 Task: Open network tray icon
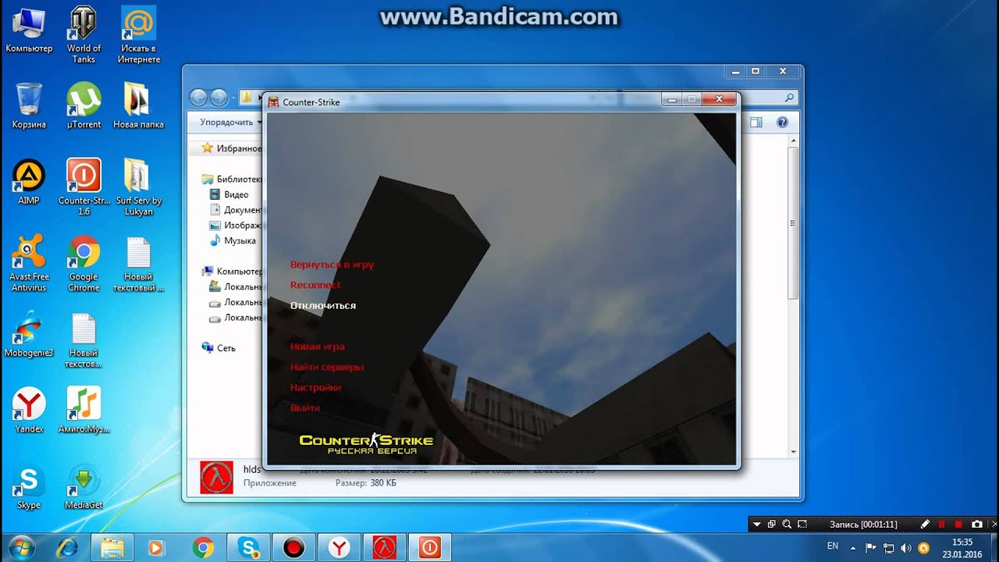tap(888, 548)
